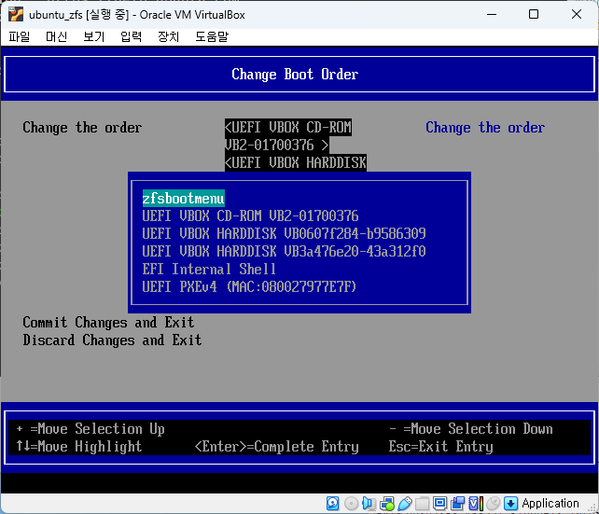This screenshot has height=514, width=599.
Task: Open the audio settings status icon
Action: (x=369, y=504)
